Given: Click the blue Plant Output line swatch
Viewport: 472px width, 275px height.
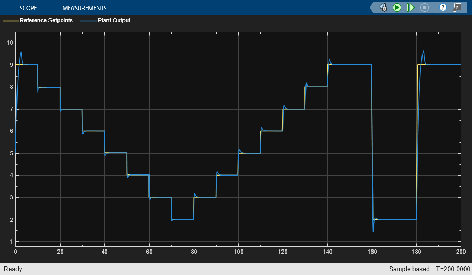Looking at the screenshot, I should (x=88, y=21).
